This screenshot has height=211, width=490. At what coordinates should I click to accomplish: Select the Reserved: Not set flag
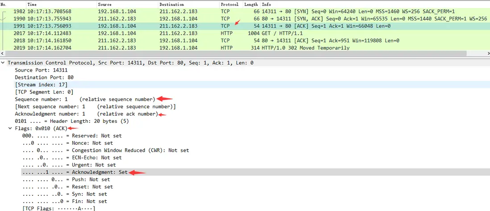point(72,136)
